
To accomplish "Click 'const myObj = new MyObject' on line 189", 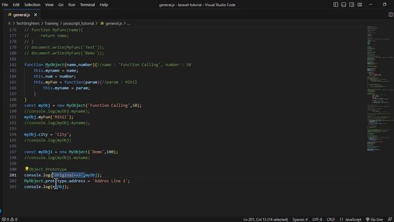I will tap(55, 105).
